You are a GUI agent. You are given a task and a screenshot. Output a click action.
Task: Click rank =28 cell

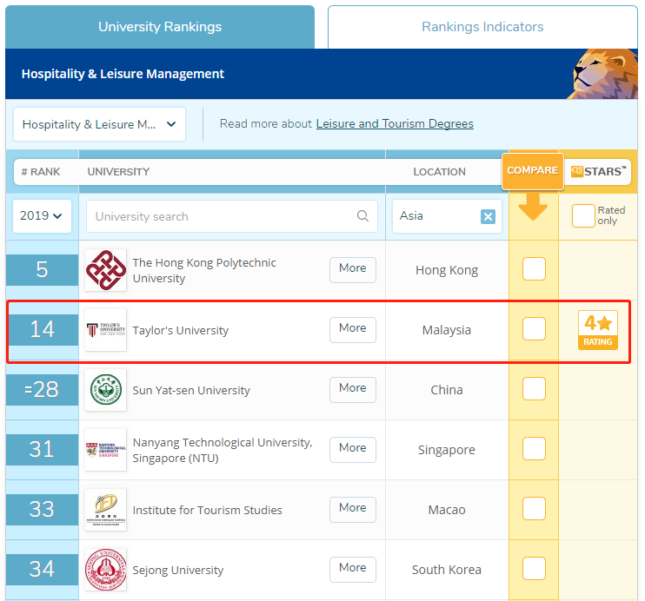(42, 389)
